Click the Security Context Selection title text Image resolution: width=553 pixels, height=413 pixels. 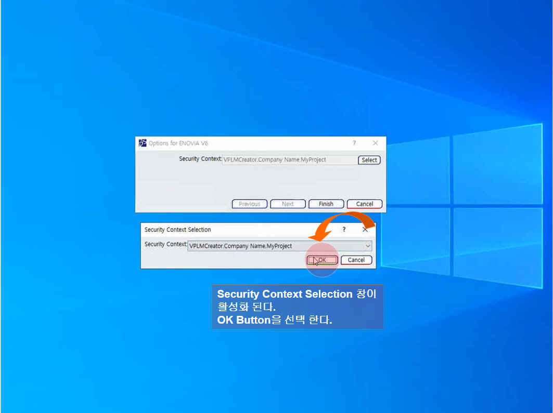coord(177,230)
